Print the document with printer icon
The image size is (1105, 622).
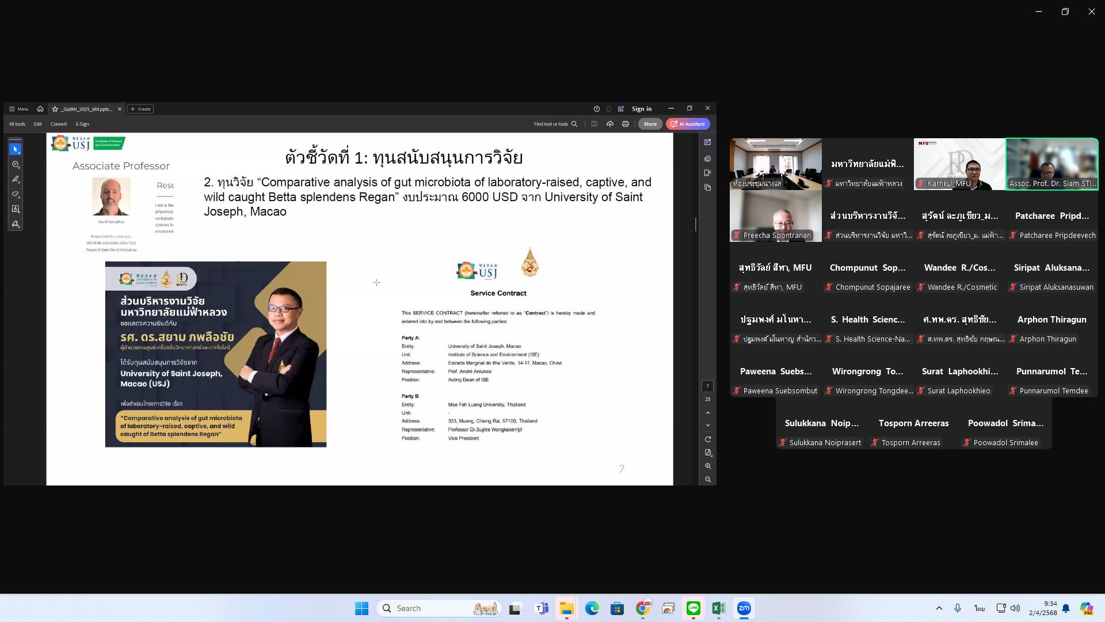pyautogui.click(x=626, y=124)
